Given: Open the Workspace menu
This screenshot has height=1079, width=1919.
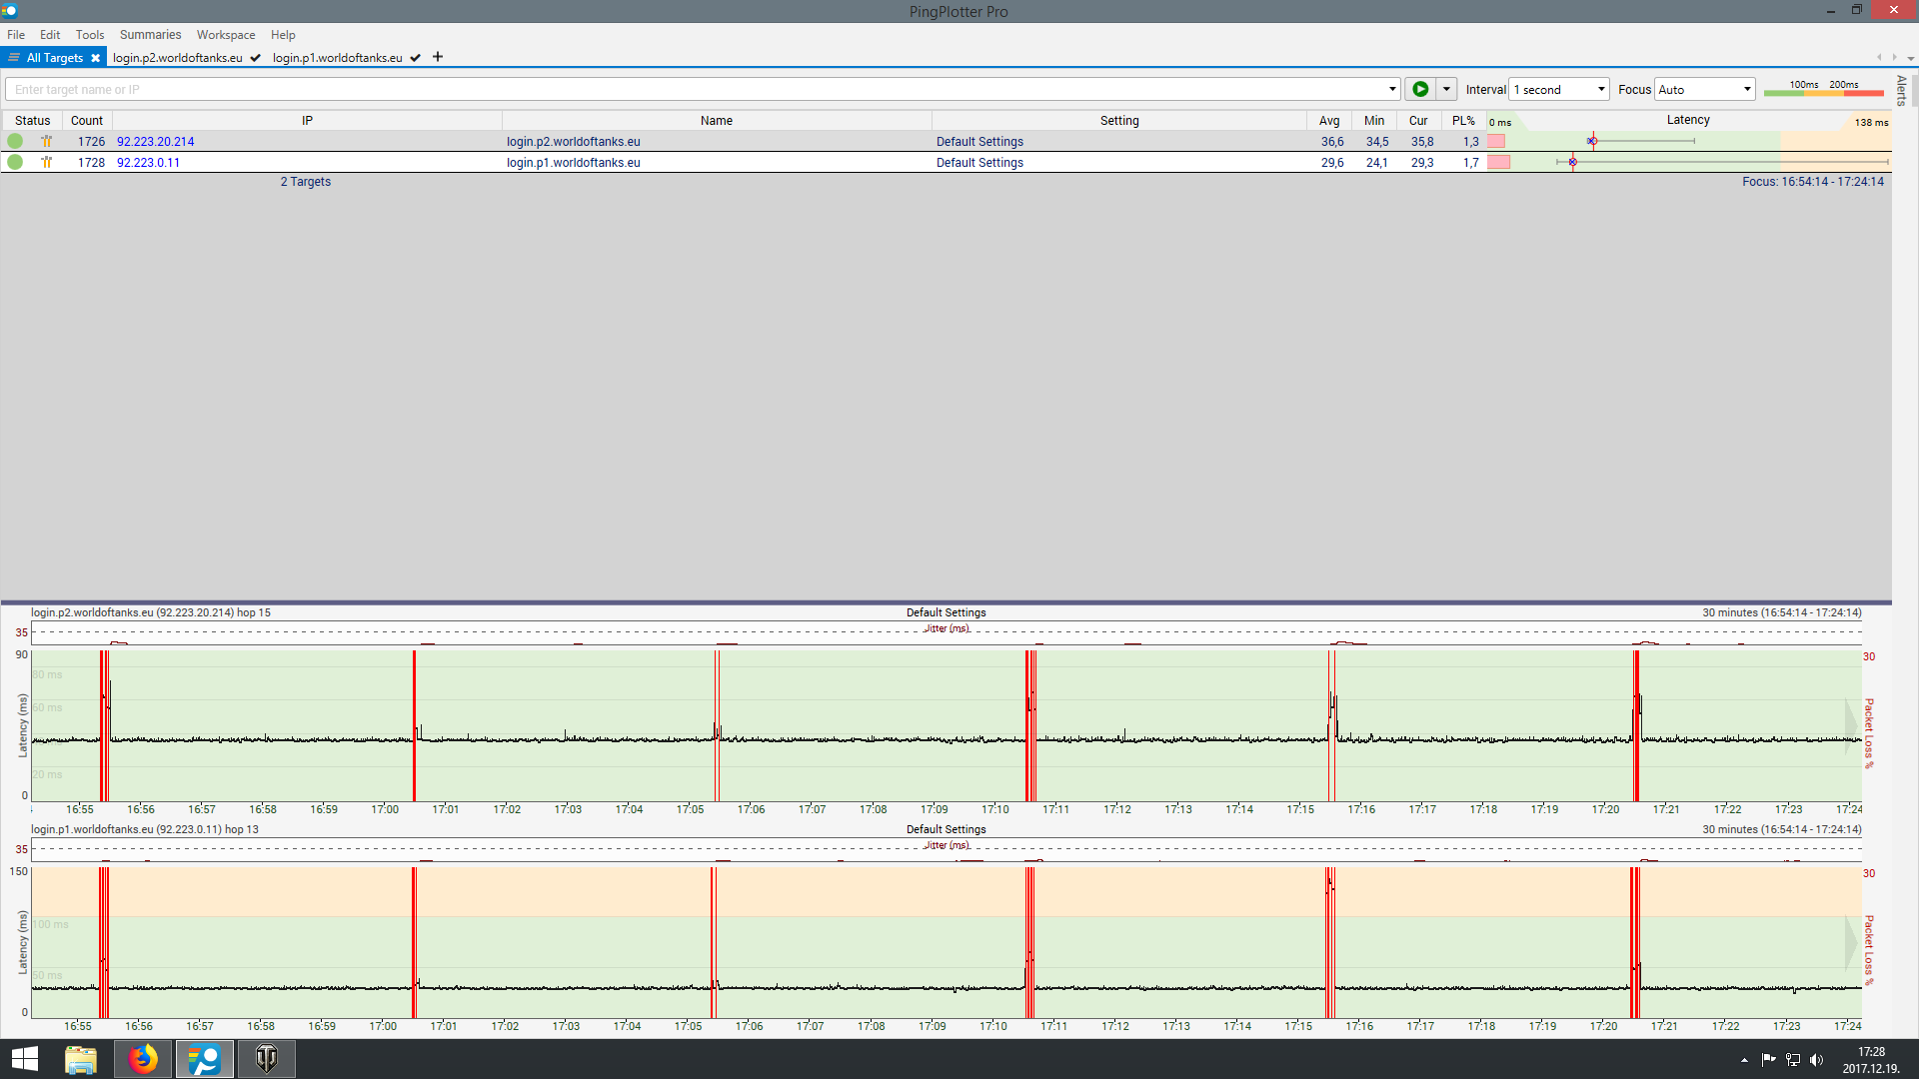Looking at the screenshot, I should coord(226,34).
